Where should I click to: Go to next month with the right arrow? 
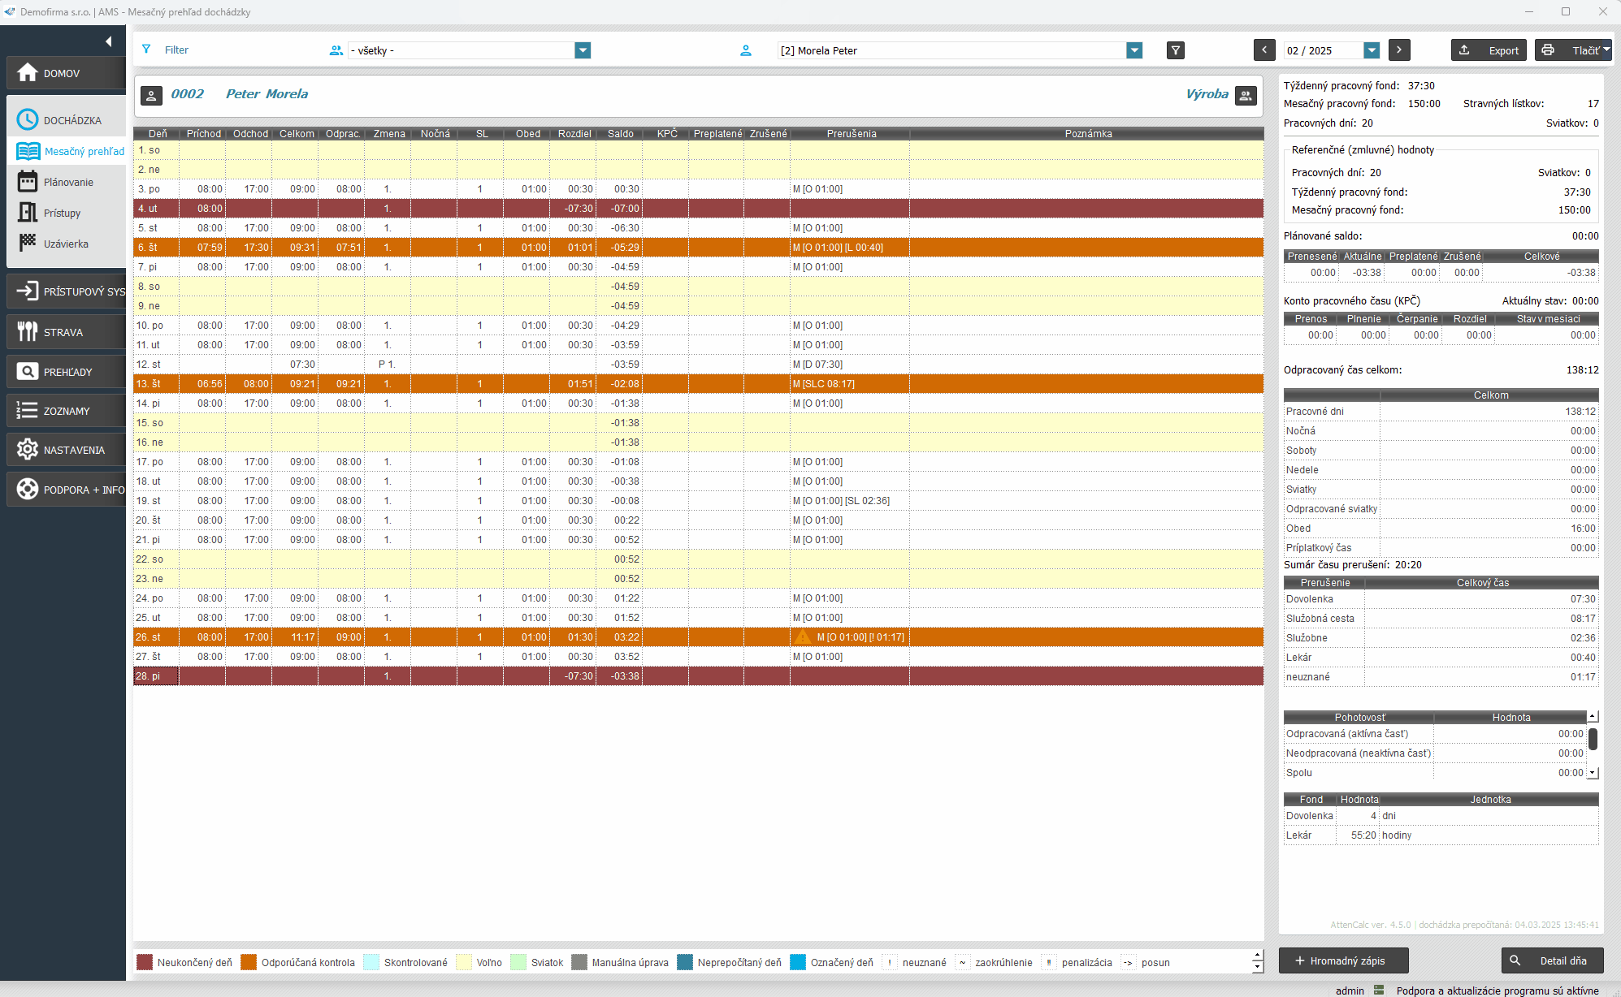[x=1398, y=50]
